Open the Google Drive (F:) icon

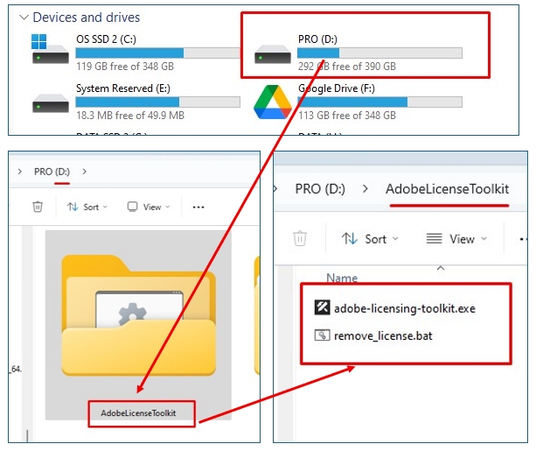click(x=273, y=102)
